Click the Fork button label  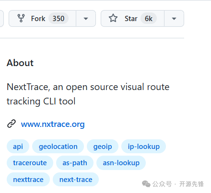tap(38, 19)
